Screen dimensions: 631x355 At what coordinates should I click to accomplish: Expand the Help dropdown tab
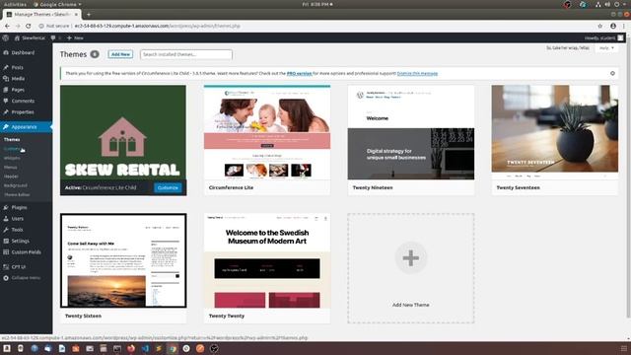(606, 48)
